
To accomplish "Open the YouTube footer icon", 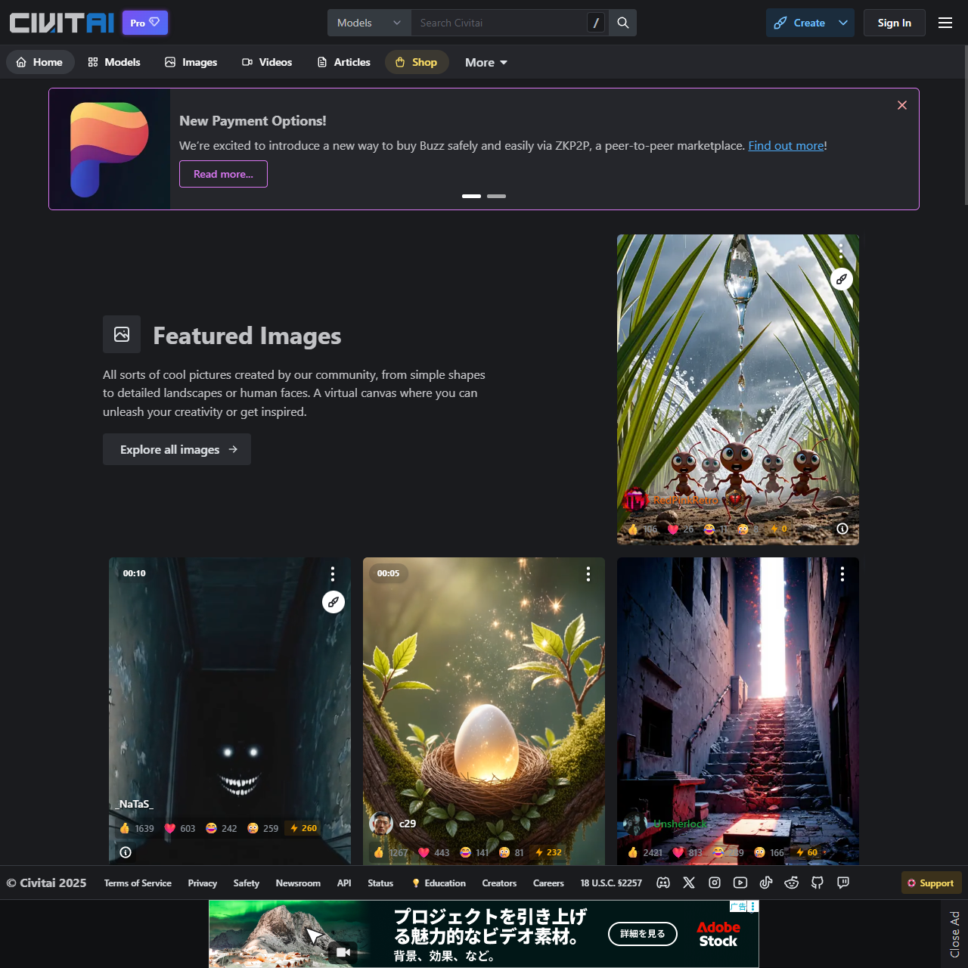I will click(x=740, y=883).
